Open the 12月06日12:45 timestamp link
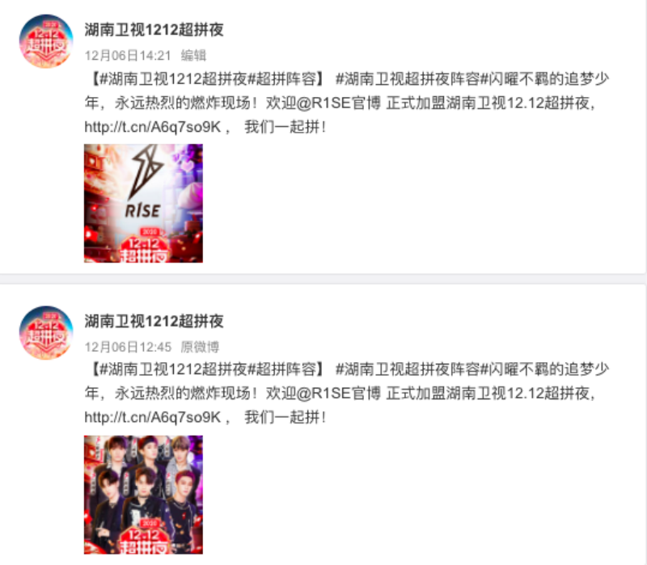647x565 pixels. (x=128, y=347)
